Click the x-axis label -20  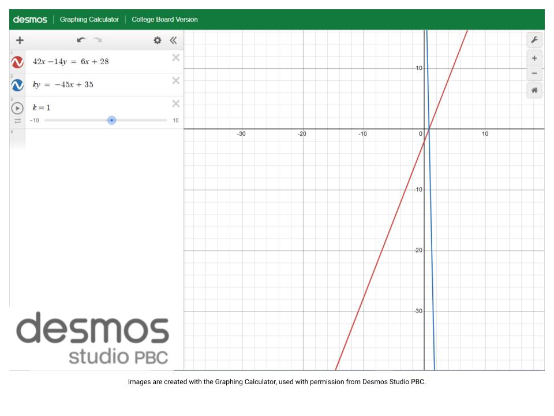coord(302,134)
